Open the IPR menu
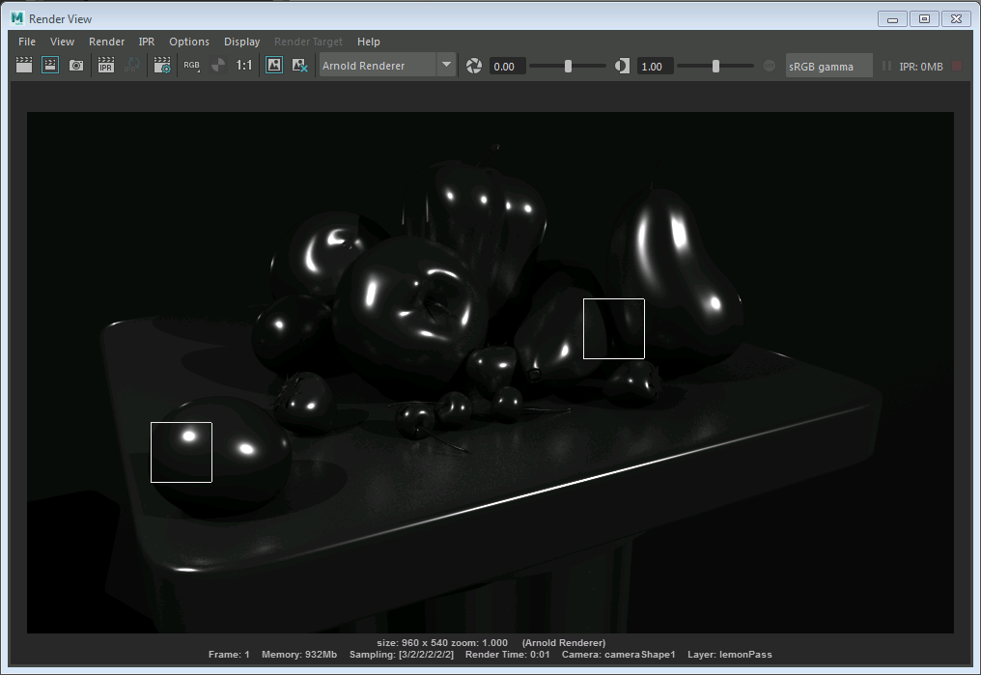This screenshot has height=675, width=981. [147, 42]
